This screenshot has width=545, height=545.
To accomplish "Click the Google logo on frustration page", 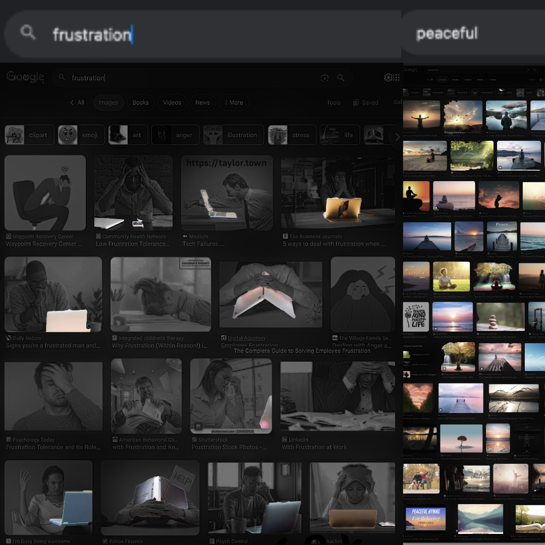I will tap(25, 77).
